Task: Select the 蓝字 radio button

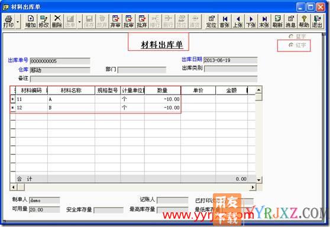Action: (x=291, y=37)
